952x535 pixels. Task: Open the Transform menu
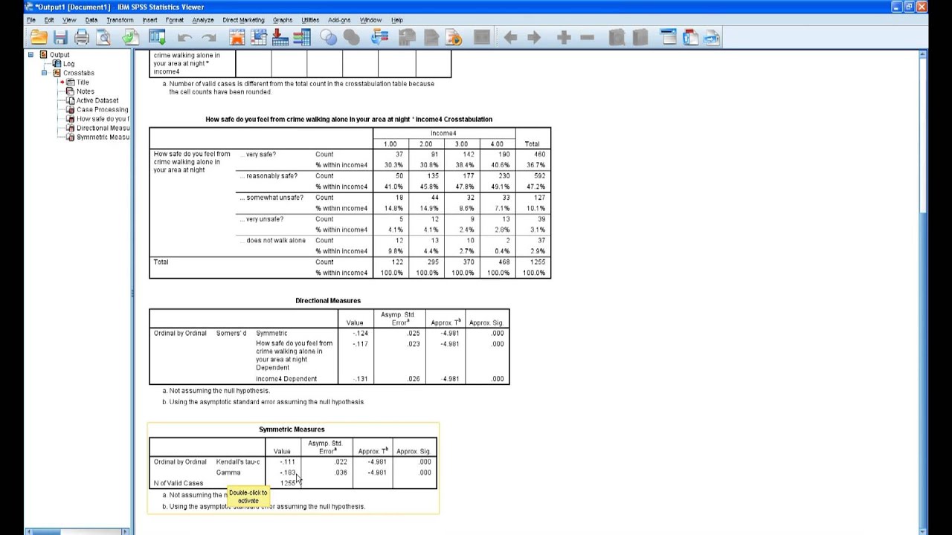(120, 20)
